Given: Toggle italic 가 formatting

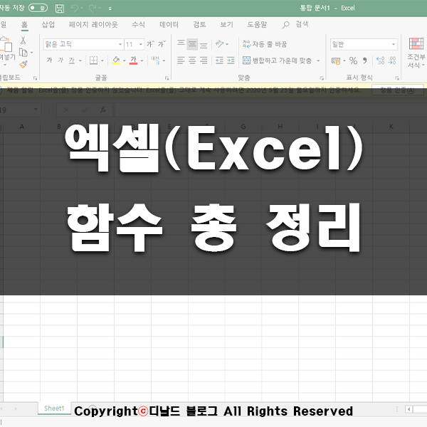Looking at the screenshot, I should (x=60, y=60).
